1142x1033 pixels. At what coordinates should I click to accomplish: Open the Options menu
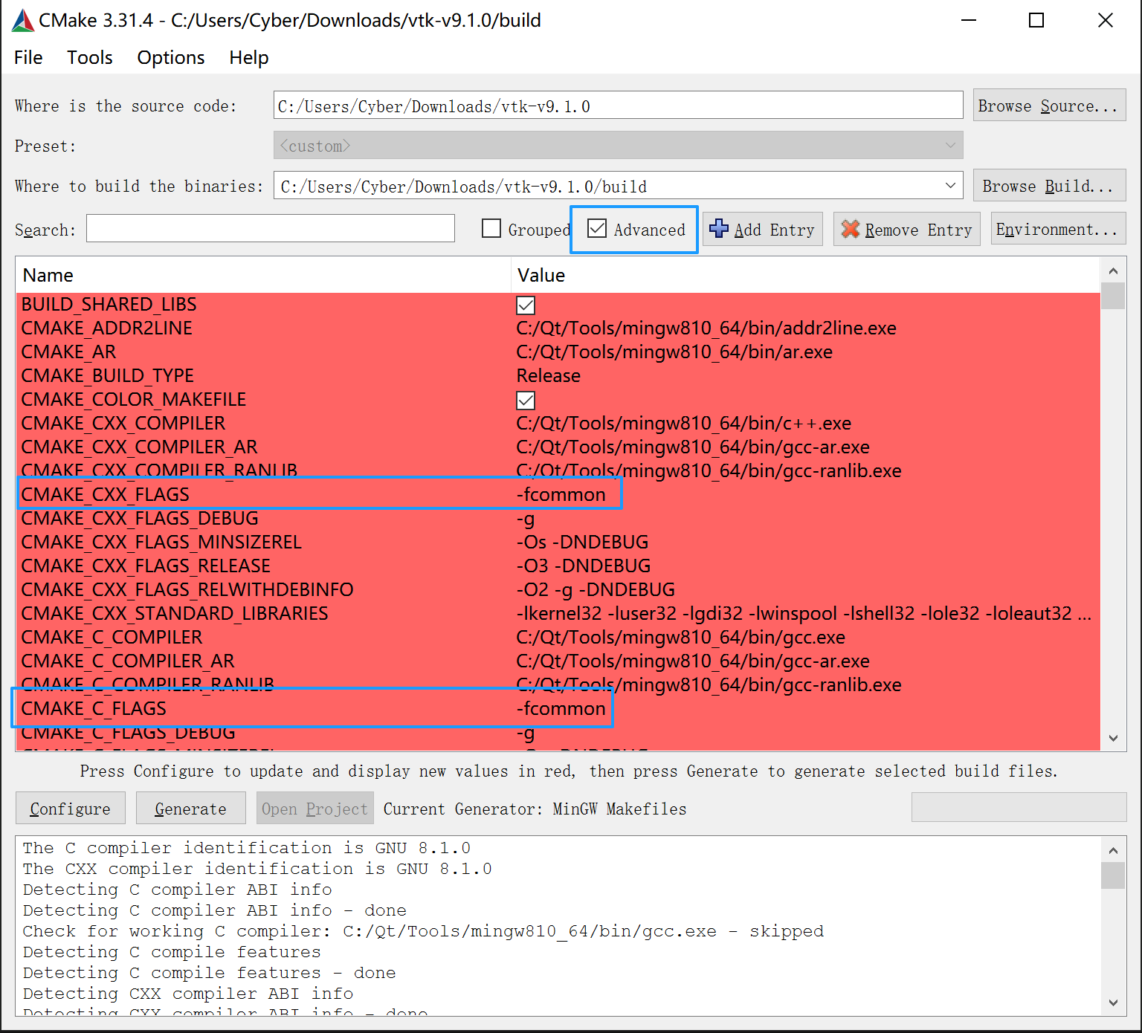point(170,58)
